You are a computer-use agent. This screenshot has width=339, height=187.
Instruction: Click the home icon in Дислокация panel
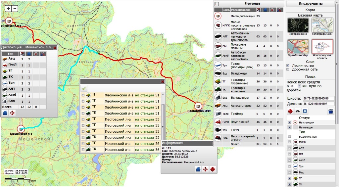5,113
